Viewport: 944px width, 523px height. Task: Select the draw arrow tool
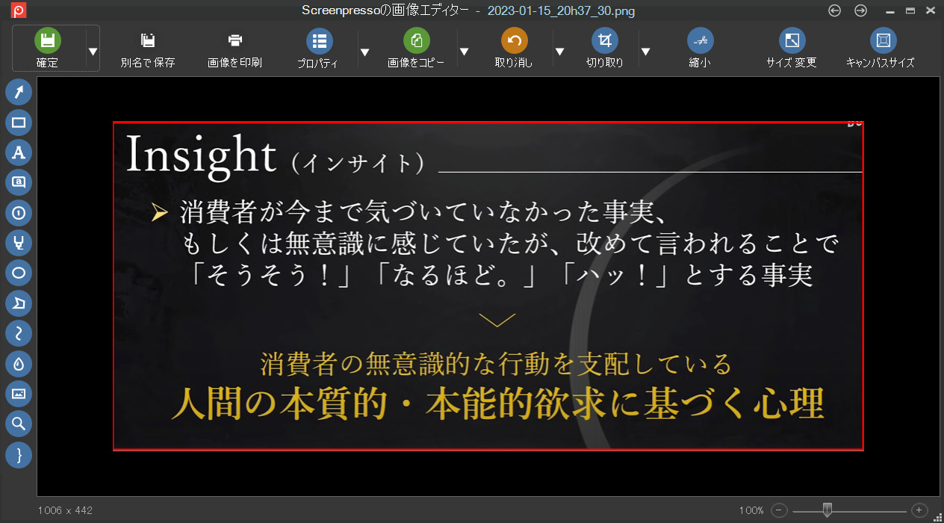coord(19,91)
